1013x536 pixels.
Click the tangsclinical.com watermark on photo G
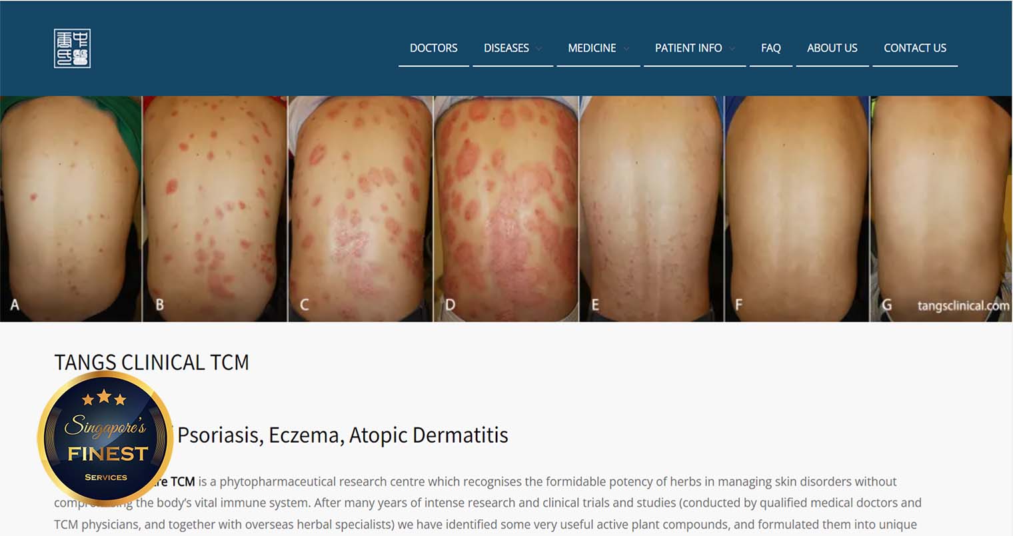(x=963, y=306)
